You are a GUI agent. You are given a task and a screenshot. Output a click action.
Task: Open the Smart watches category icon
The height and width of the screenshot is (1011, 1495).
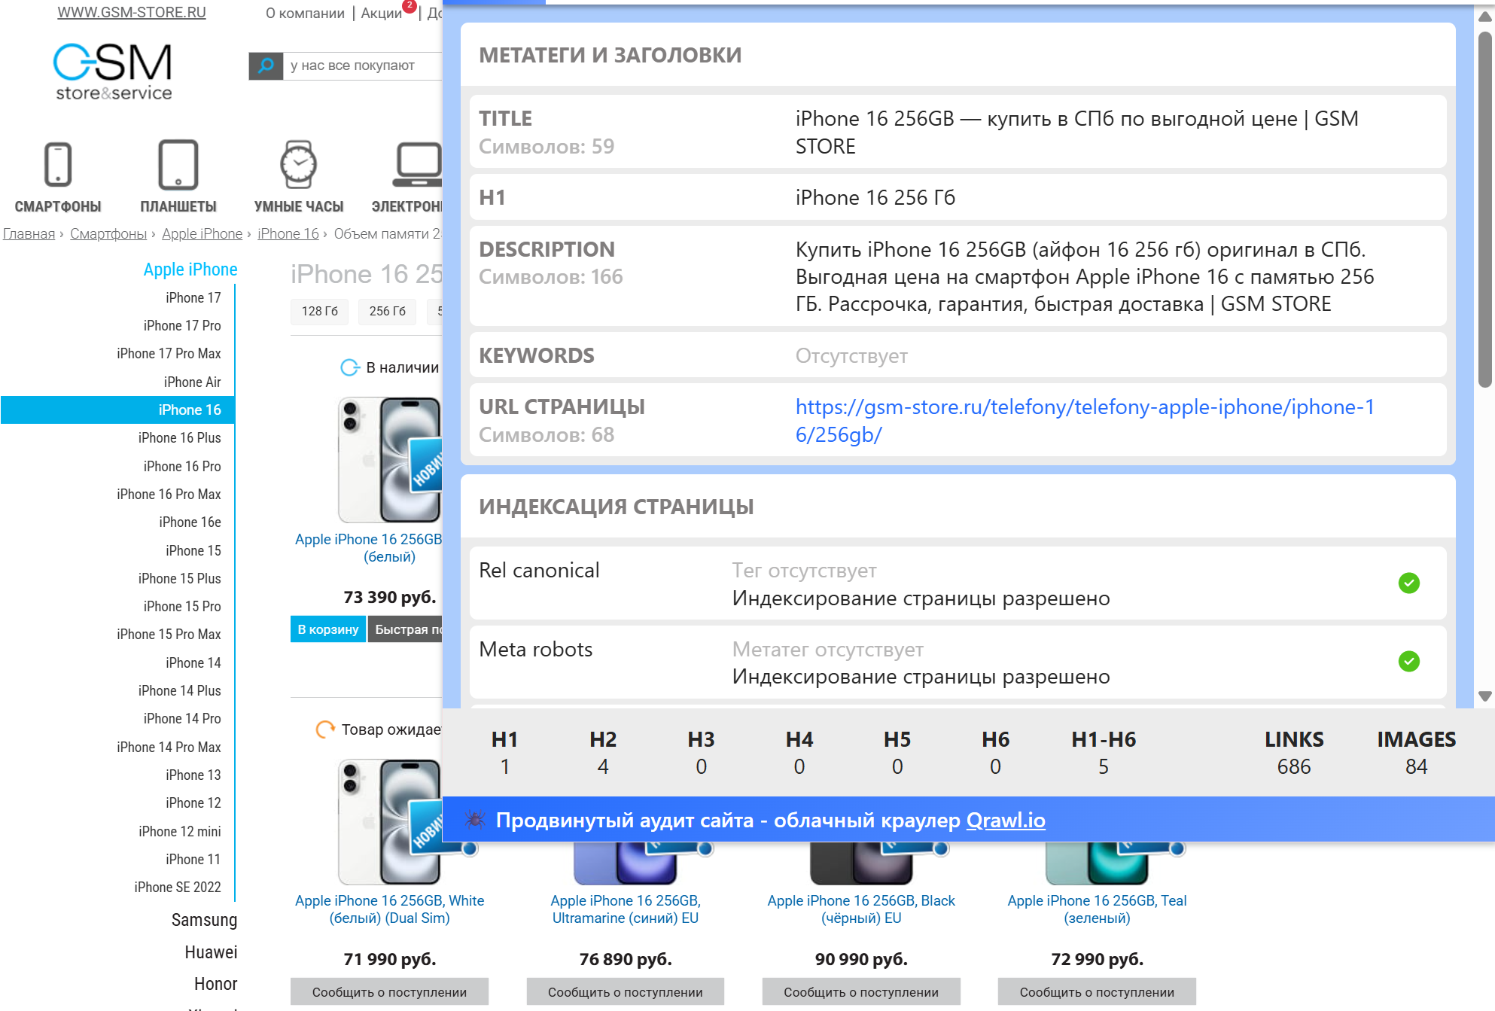point(298,164)
